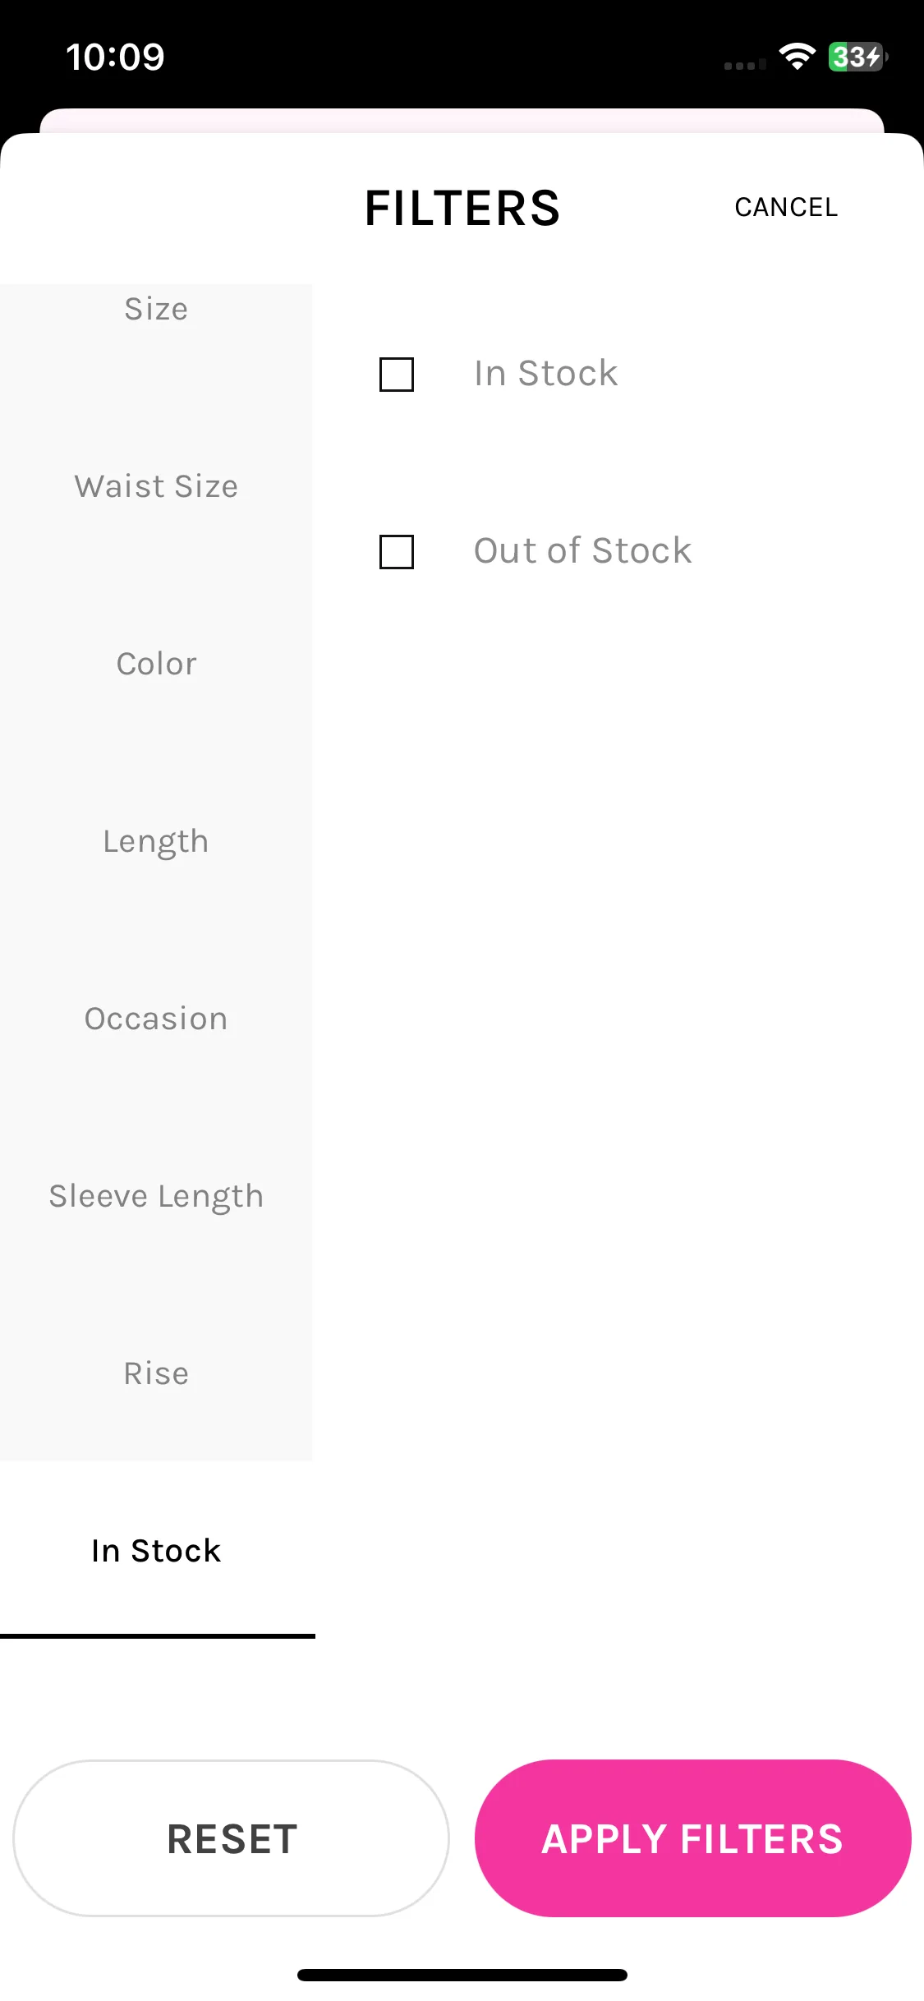Cancel the filters dialog
This screenshot has width=924, height=2001.
point(786,208)
